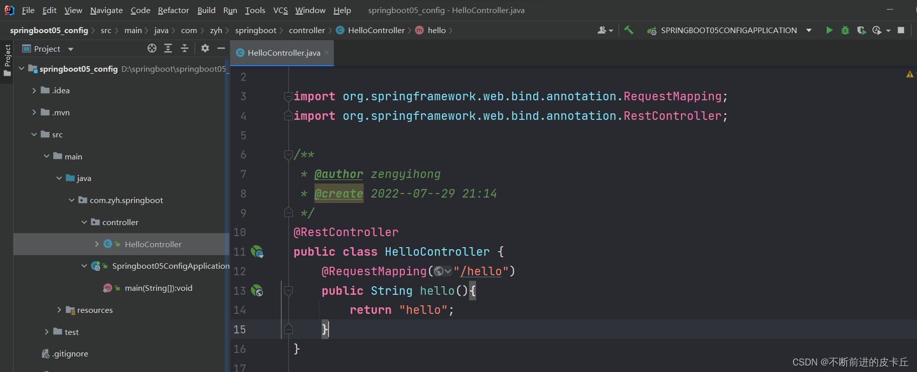Collapse the main folder
The image size is (917, 372).
pyautogui.click(x=47, y=156)
